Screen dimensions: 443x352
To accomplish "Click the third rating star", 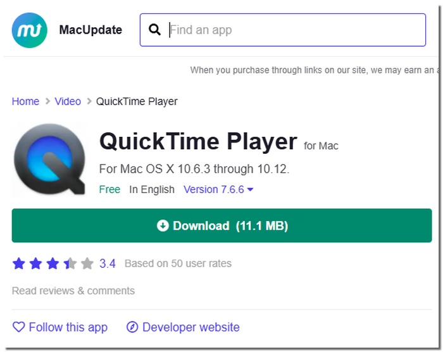I will point(53,263).
